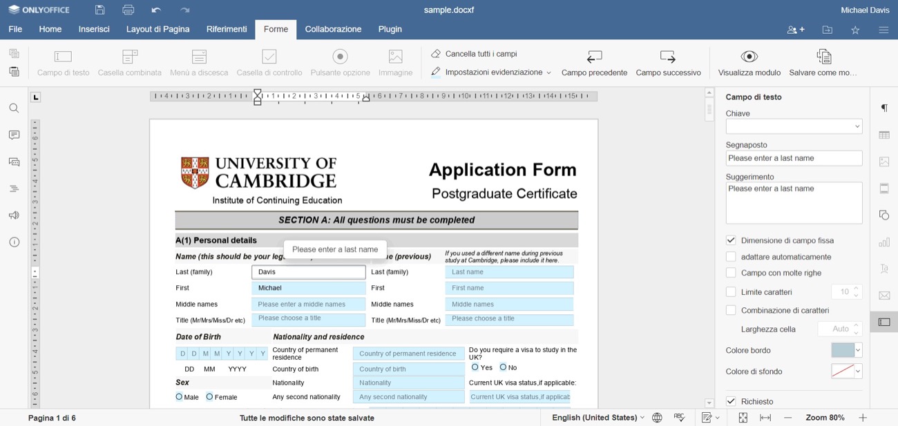Screen dimensions: 898x426
Task: Open table settings in right sidebar
Action: click(x=884, y=135)
